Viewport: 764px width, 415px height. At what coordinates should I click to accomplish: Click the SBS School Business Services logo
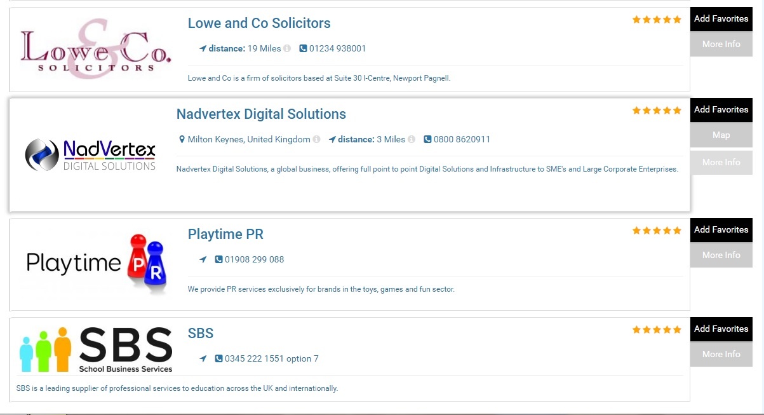(97, 350)
